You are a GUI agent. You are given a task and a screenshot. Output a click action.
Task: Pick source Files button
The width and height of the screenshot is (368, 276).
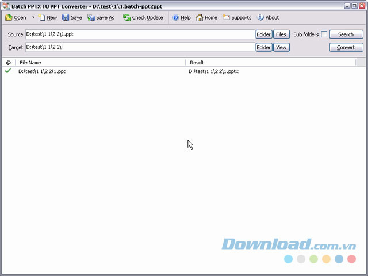[x=281, y=34]
